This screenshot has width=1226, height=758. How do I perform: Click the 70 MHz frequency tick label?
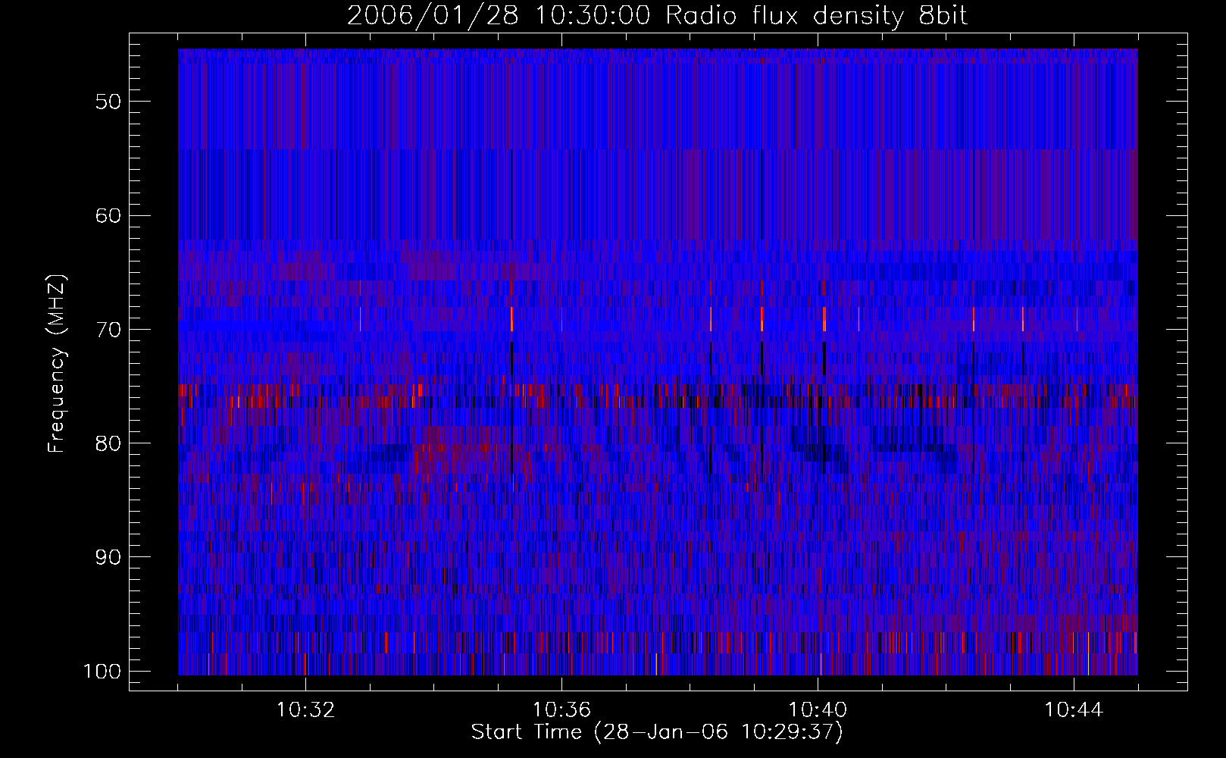[108, 330]
